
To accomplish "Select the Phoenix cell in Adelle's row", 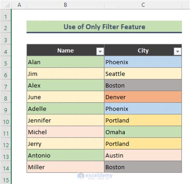I will click(143, 108).
